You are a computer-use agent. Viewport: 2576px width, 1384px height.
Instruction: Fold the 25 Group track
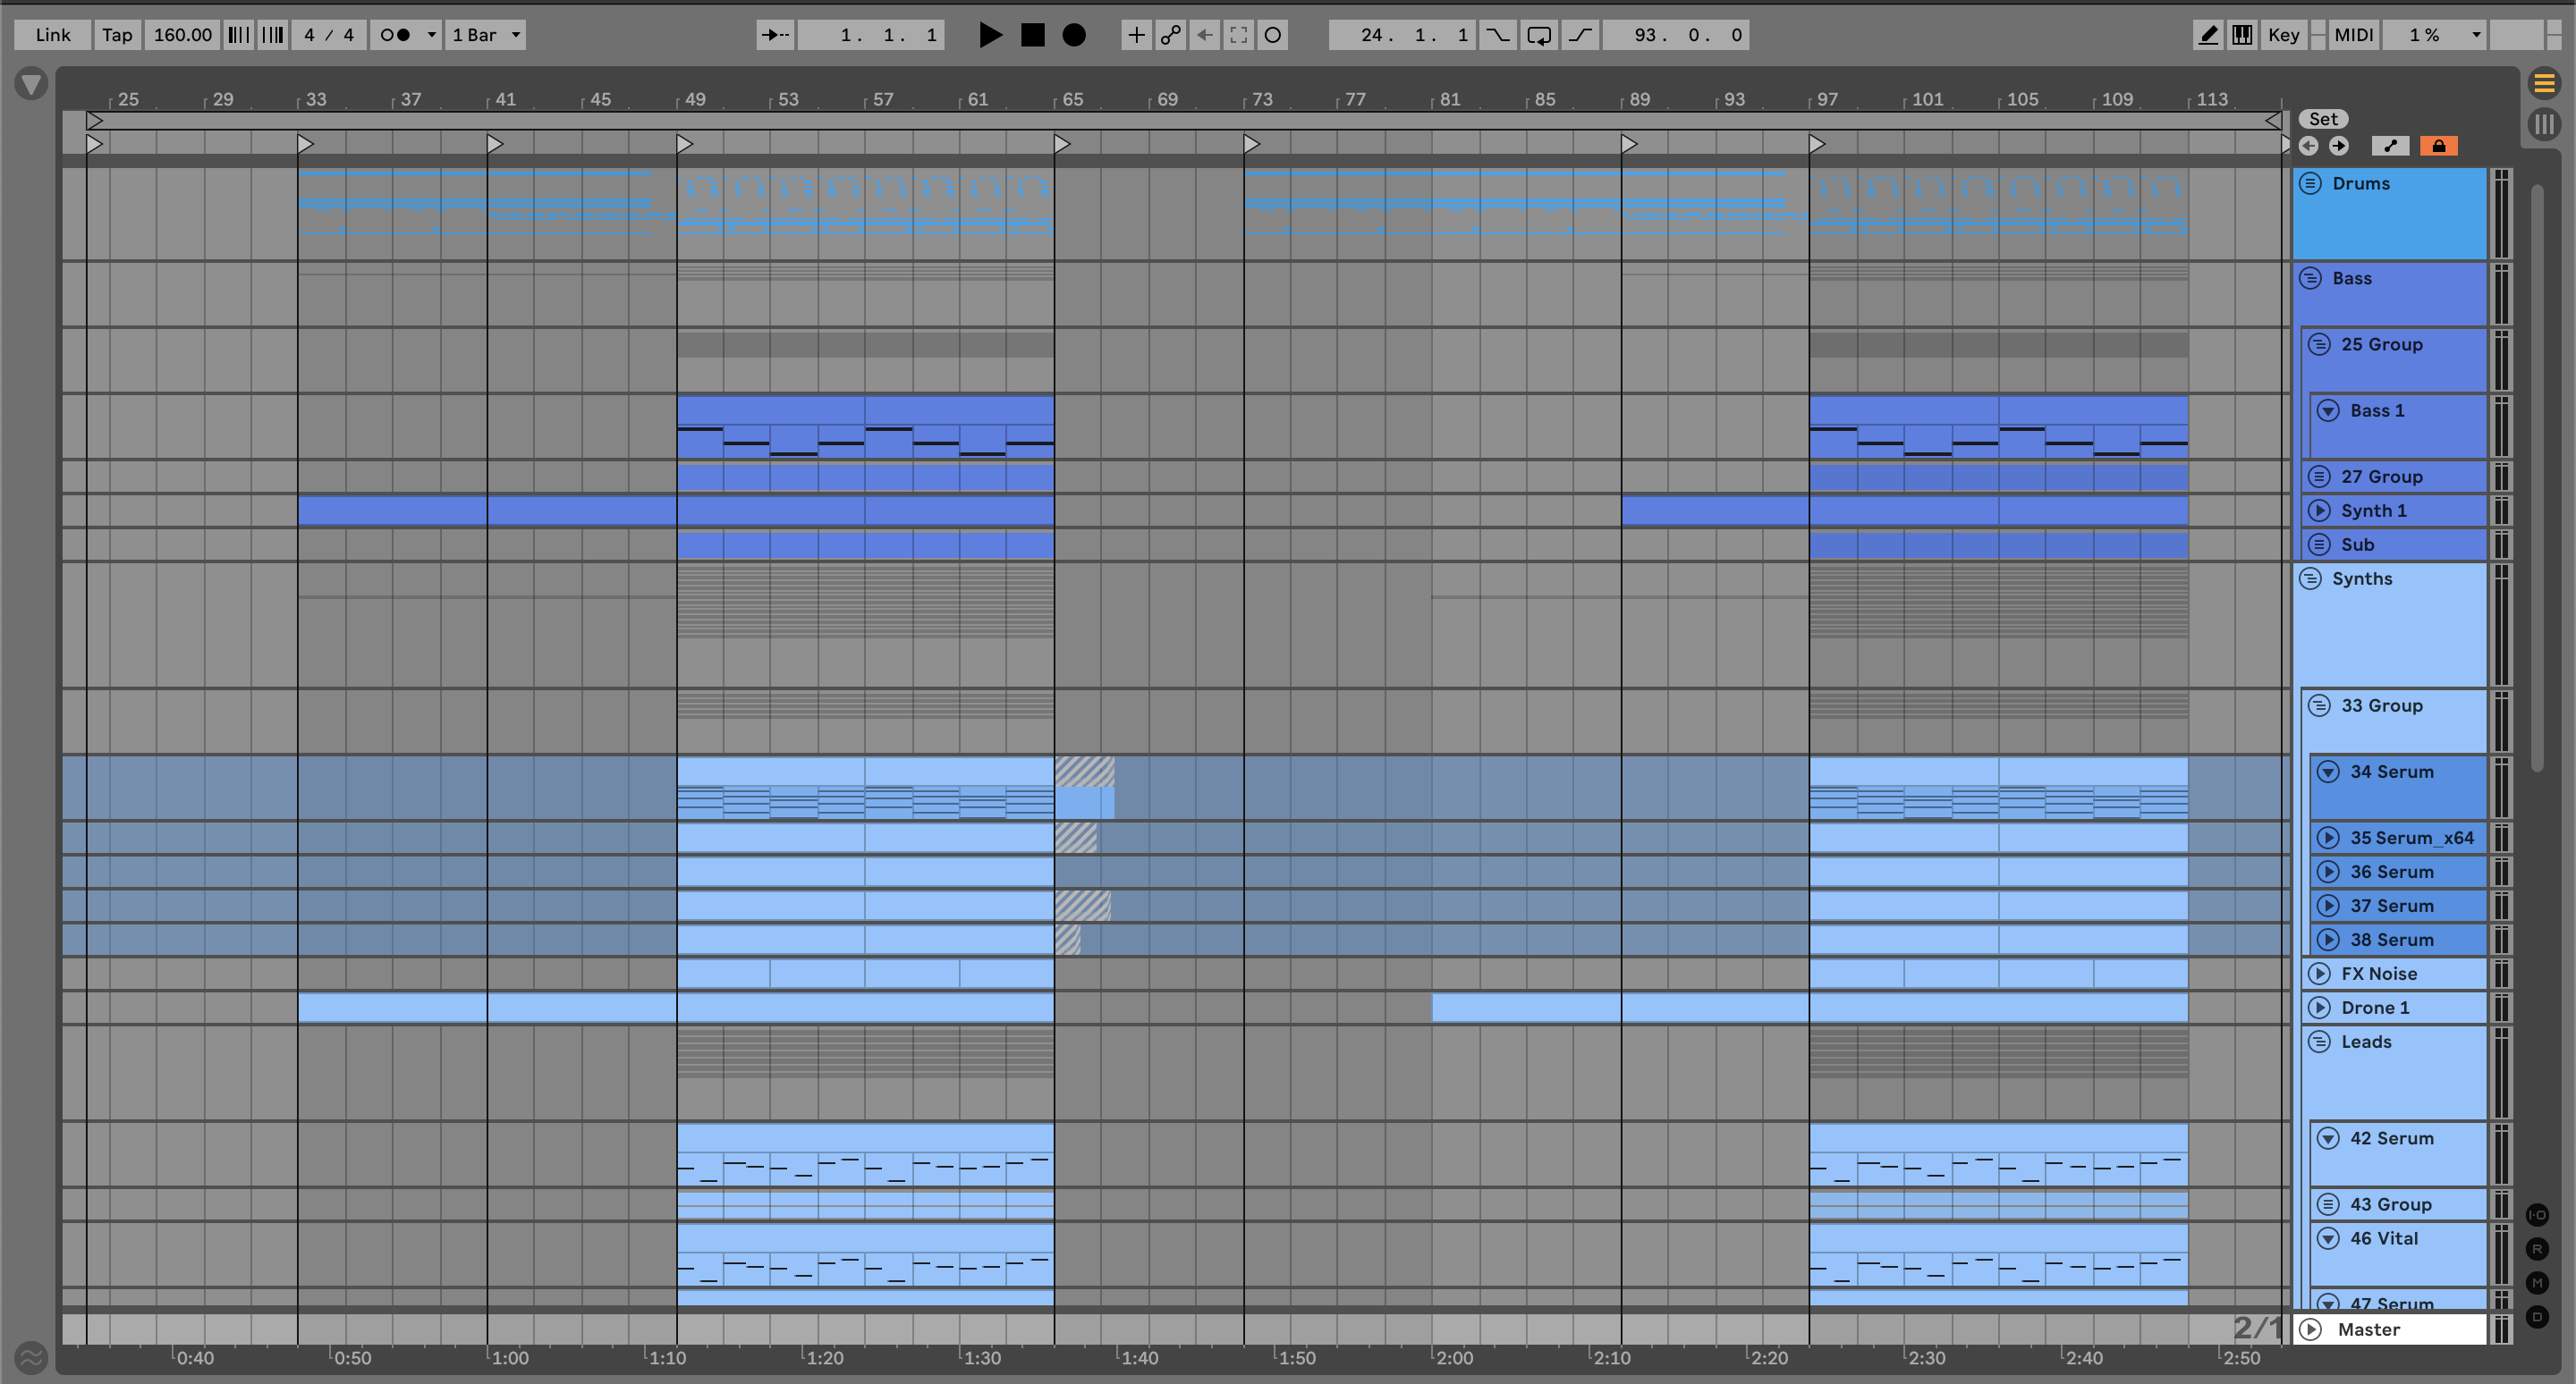click(2319, 343)
